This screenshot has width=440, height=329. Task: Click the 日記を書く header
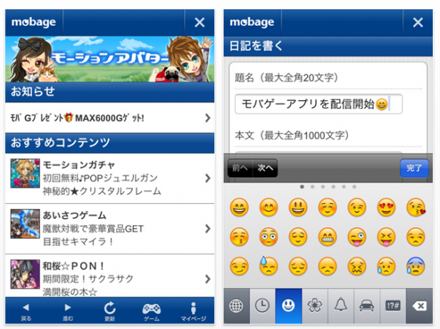(x=328, y=46)
